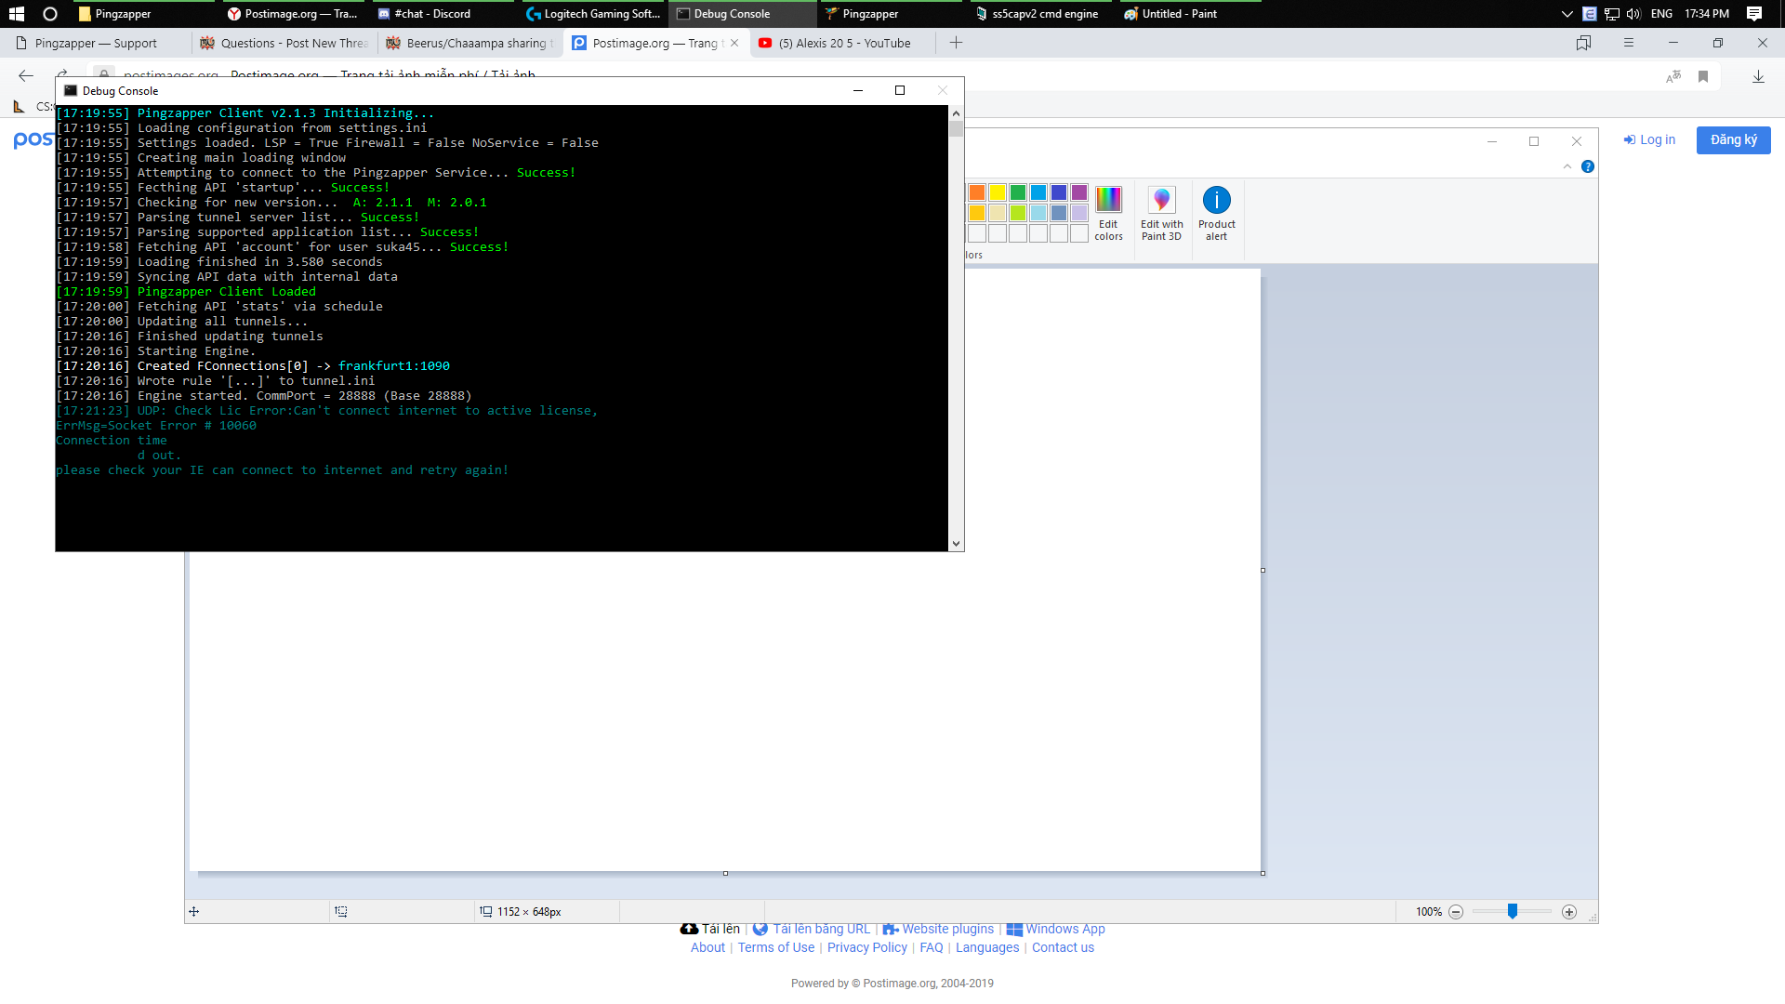Open Languages link
This screenshot has height=1004, width=1785.
click(986, 947)
